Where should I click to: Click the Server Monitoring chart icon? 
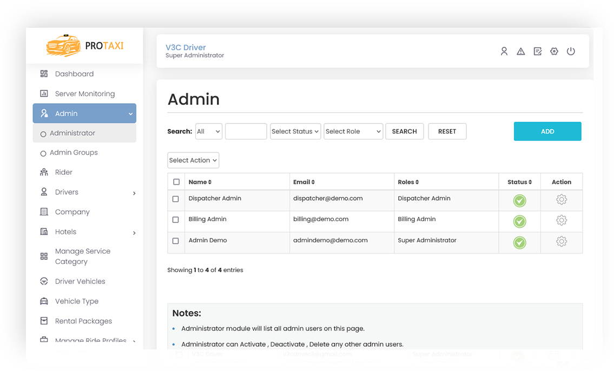click(x=44, y=94)
